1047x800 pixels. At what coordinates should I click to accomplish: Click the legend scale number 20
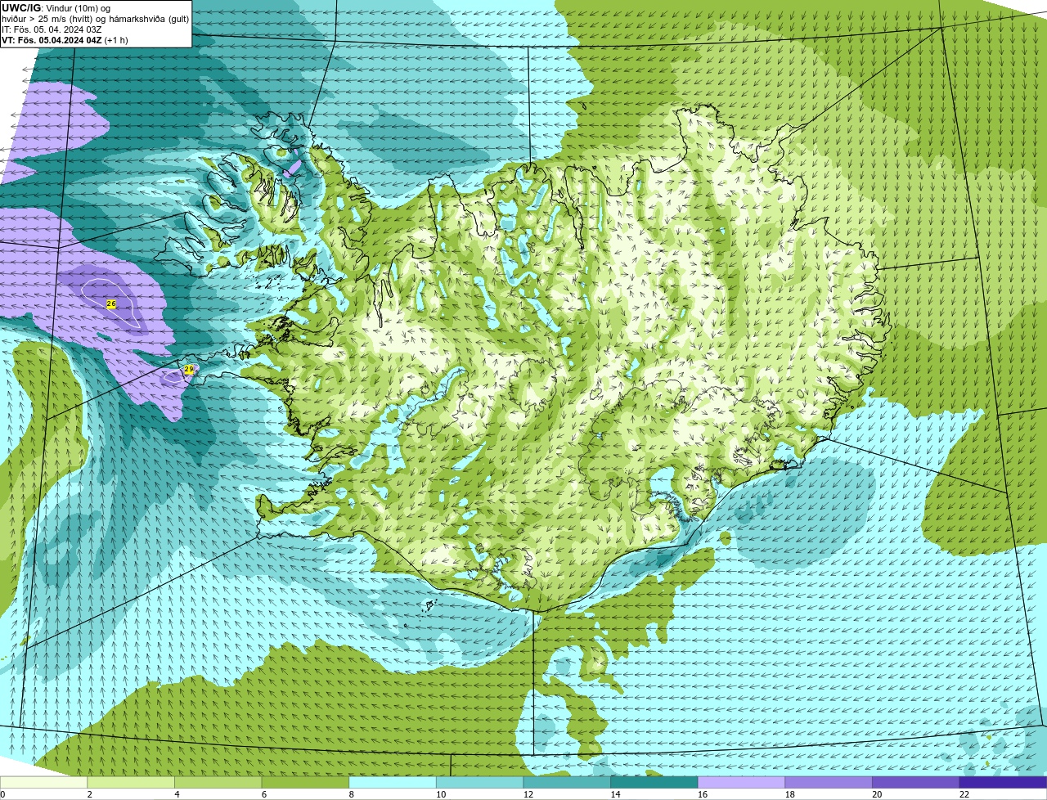coord(877,794)
